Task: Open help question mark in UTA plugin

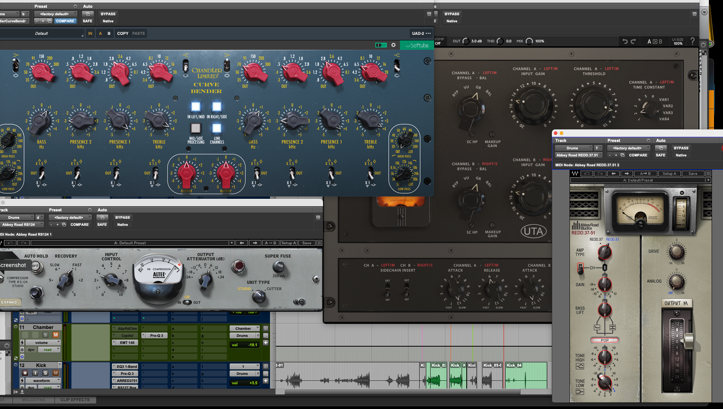Action: [692, 41]
